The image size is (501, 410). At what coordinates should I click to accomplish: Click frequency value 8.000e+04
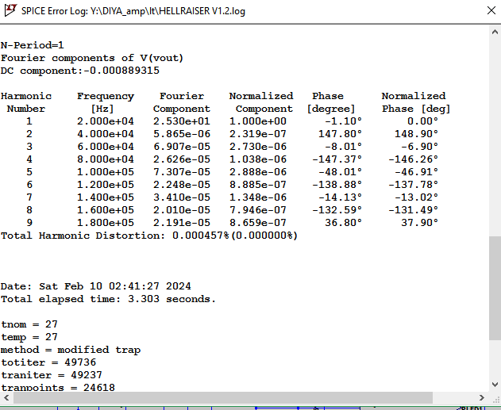[106, 159]
